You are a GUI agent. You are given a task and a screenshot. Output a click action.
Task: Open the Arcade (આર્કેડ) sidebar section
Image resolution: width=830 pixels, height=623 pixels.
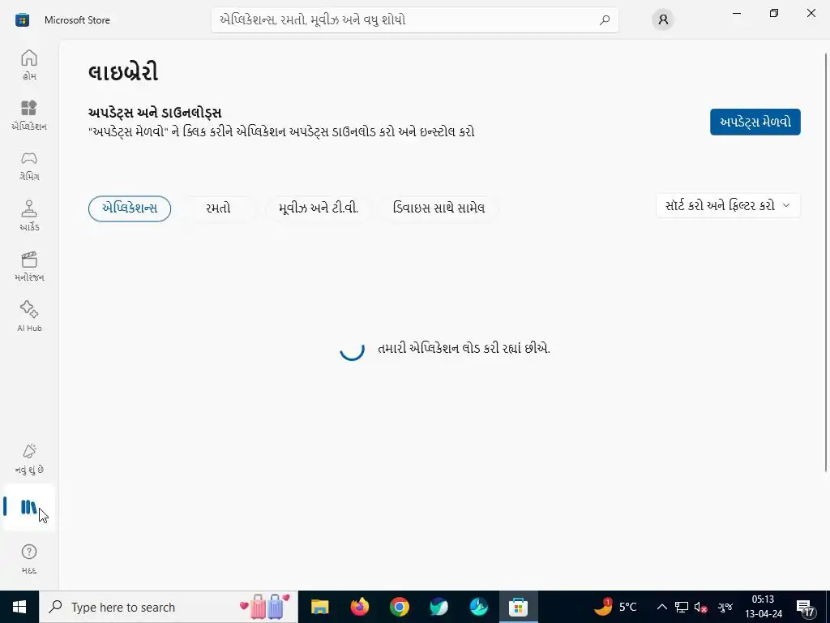click(29, 216)
